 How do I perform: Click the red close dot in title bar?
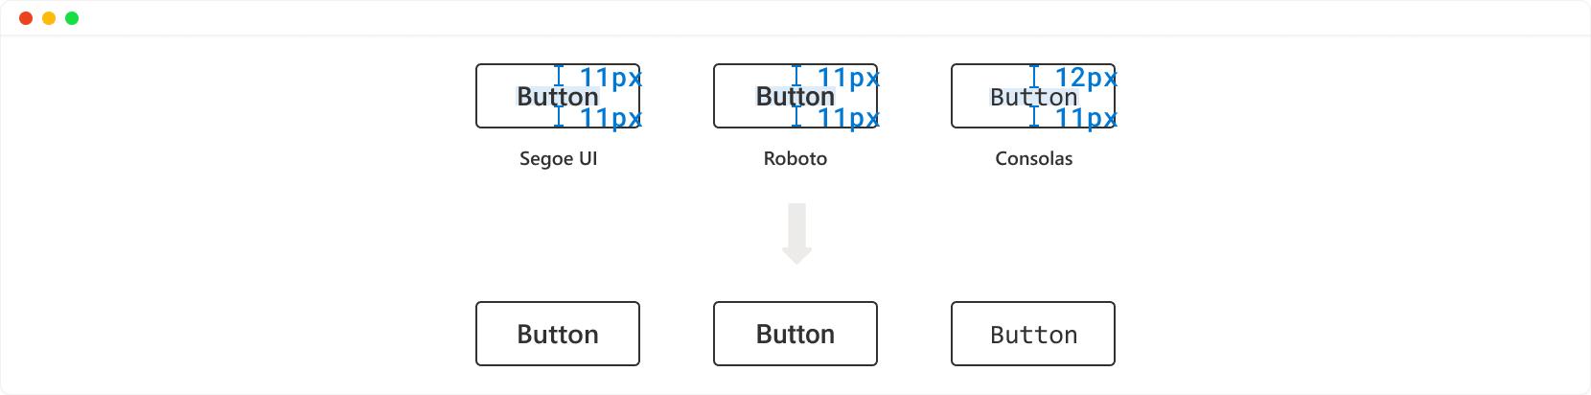(26, 18)
